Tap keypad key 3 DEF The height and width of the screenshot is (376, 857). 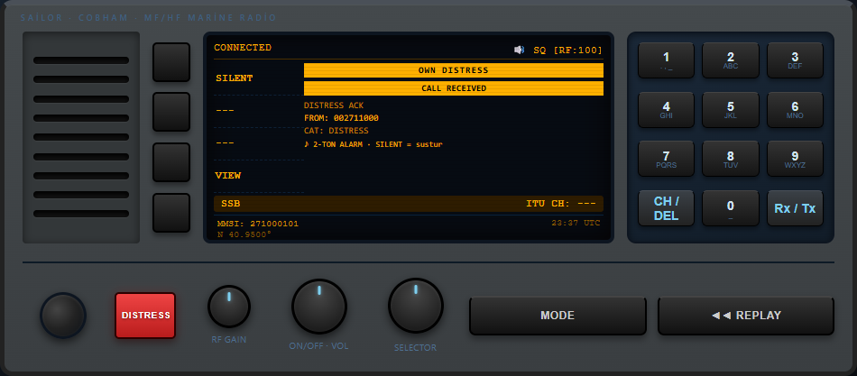coord(795,60)
